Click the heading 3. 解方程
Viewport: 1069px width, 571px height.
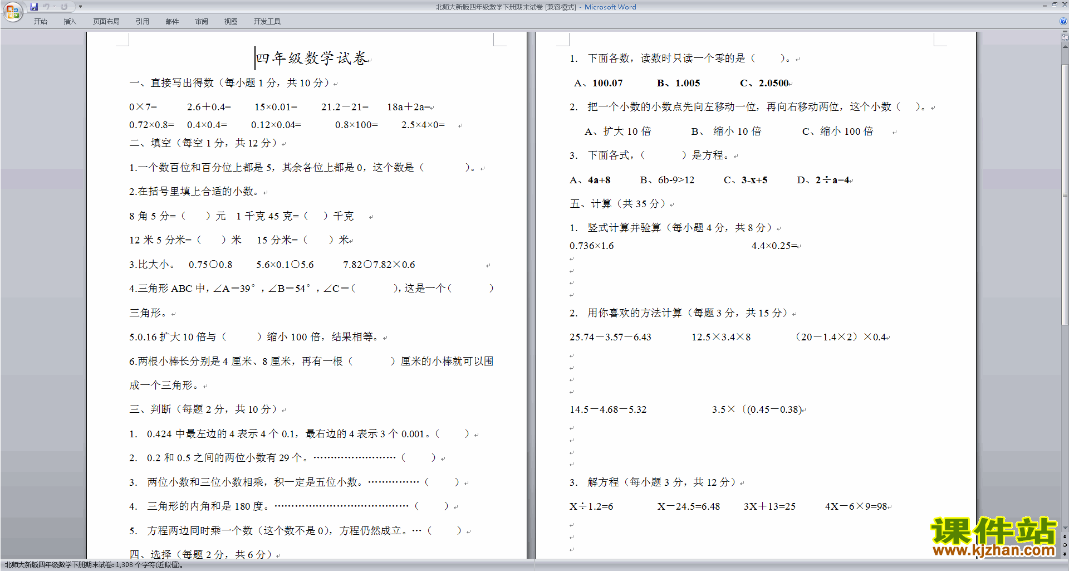[x=594, y=482]
